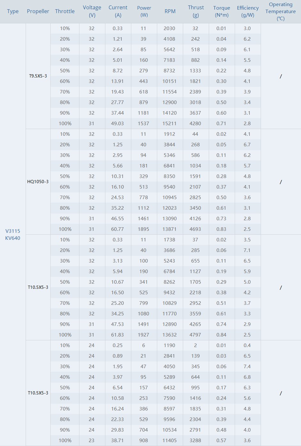Click the V3115 KV640 motor type label
This screenshot has height=446, width=301.
coord(13,234)
